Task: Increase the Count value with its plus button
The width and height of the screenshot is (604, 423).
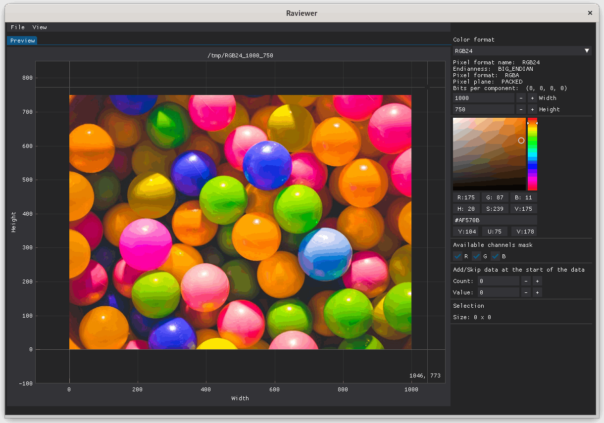Action: [537, 281]
